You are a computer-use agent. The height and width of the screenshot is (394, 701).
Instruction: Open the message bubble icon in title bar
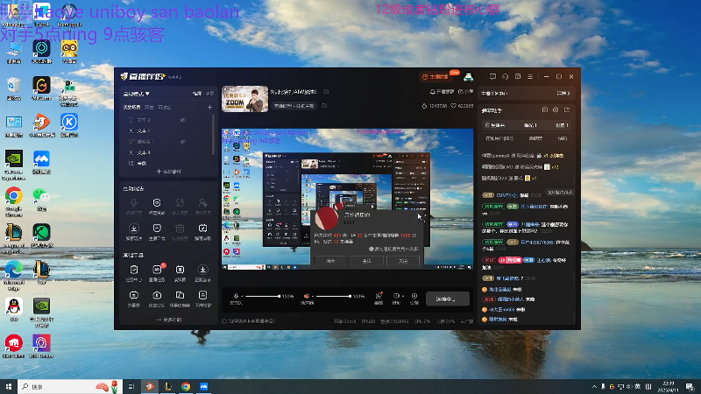tap(492, 77)
